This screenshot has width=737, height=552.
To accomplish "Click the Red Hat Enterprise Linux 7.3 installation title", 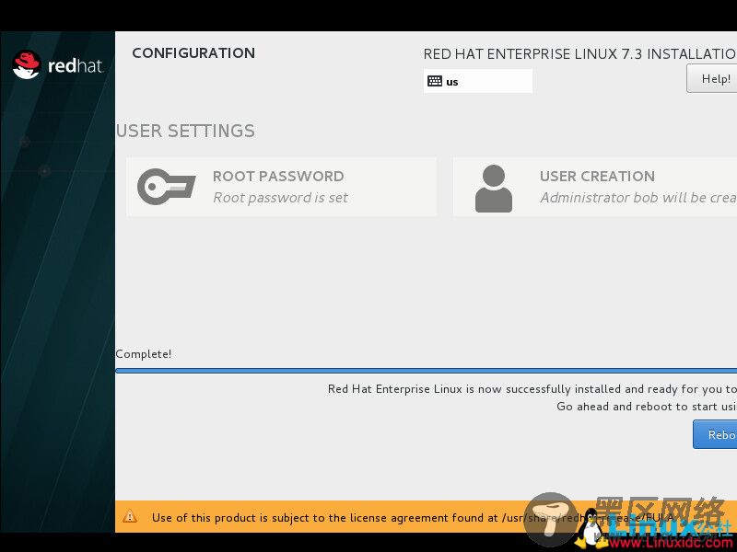I will 580,54.
